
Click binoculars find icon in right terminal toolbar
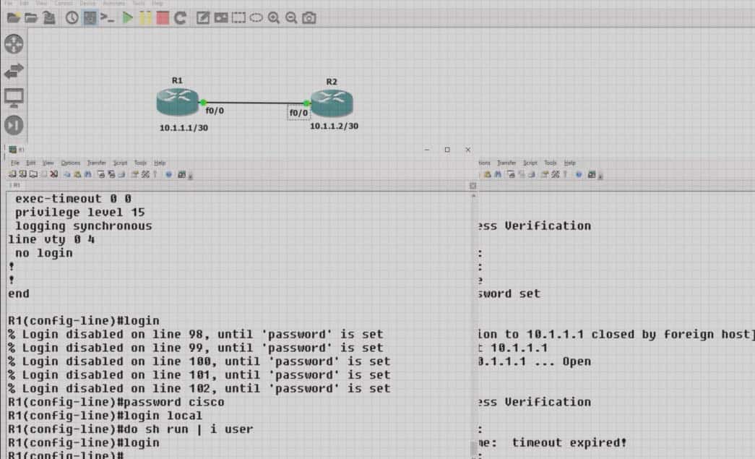coord(498,174)
